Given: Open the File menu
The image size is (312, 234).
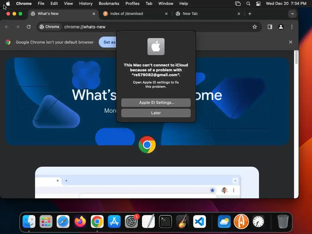Looking at the screenshot, I should click(41, 4).
